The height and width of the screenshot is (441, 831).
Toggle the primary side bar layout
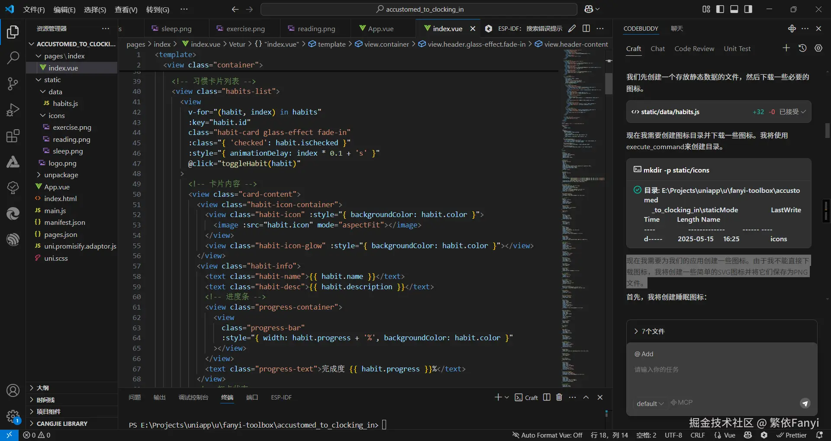coord(720,9)
